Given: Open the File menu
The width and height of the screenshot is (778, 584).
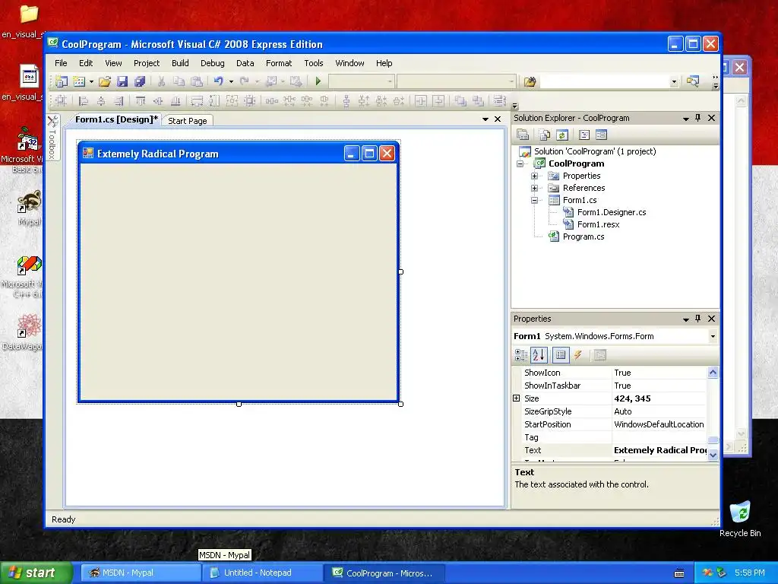Looking at the screenshot, I should [x=61, y=63].
